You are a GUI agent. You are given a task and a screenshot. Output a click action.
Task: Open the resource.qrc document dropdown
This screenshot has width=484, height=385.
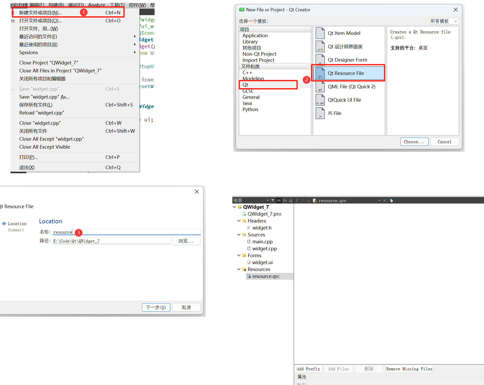point(379,200)
